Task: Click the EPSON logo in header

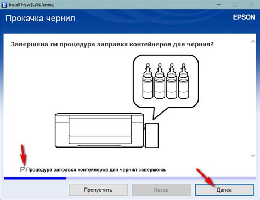Action: 244,17
